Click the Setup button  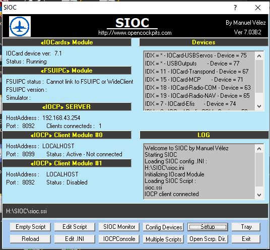[208, 227]
